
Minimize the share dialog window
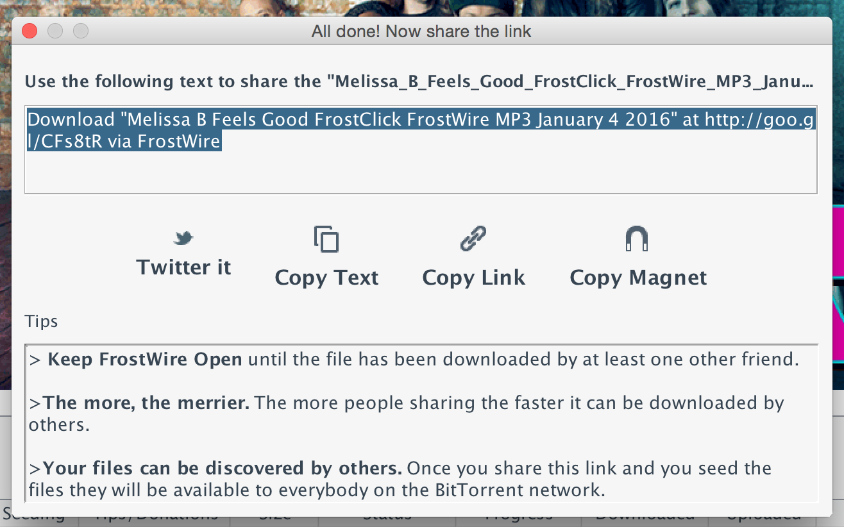(x=55, y=31)
